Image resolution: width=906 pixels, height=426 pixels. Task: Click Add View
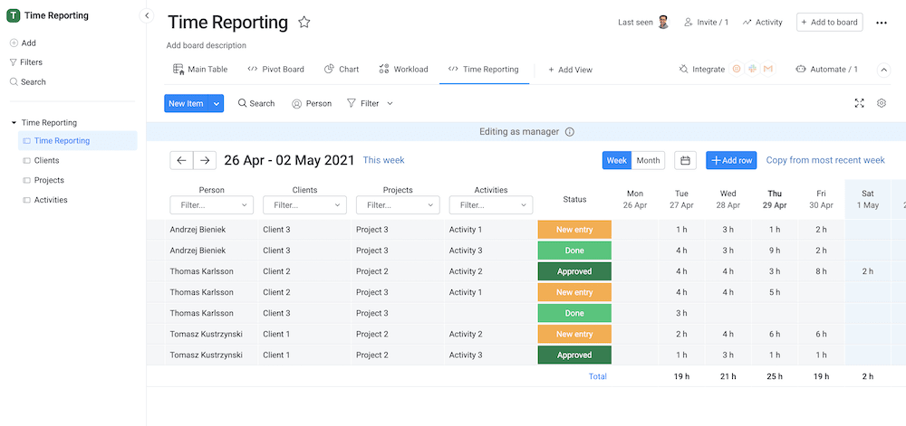[570, 70]
